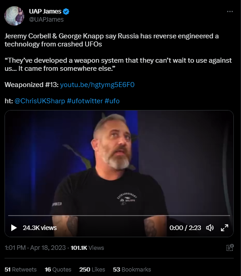View the 16 Quotes list
The image size is (241, 276).
(x=58, y=270)
